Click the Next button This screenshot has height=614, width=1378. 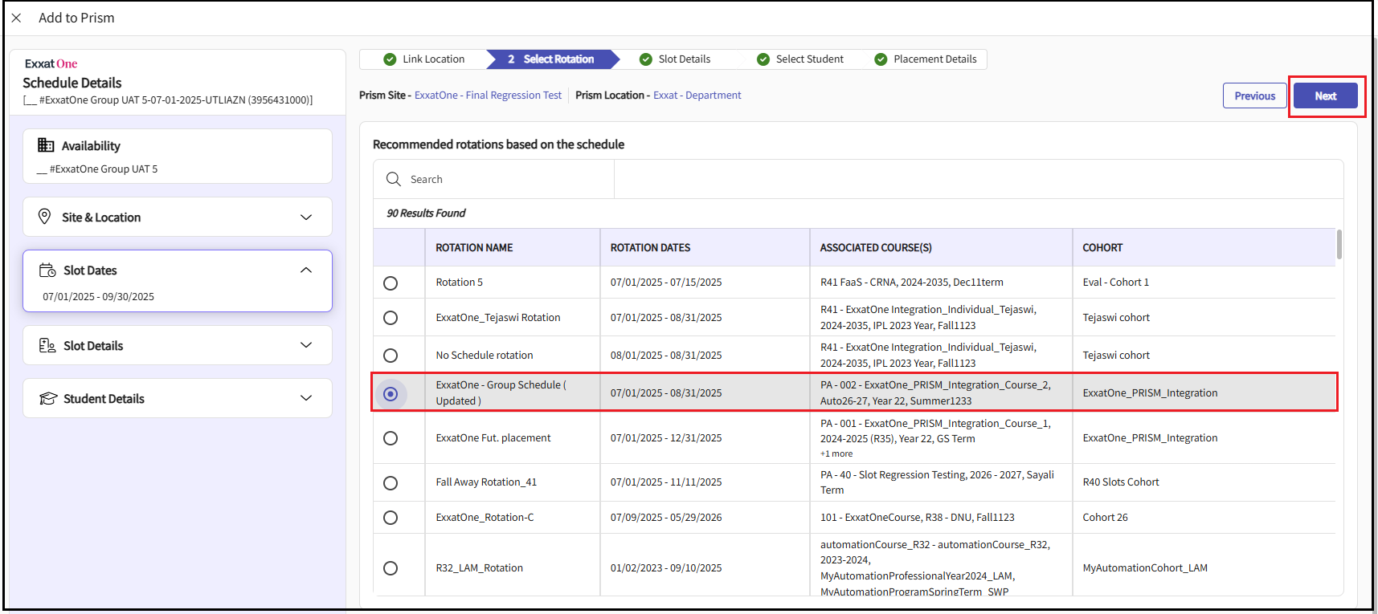1325,96
